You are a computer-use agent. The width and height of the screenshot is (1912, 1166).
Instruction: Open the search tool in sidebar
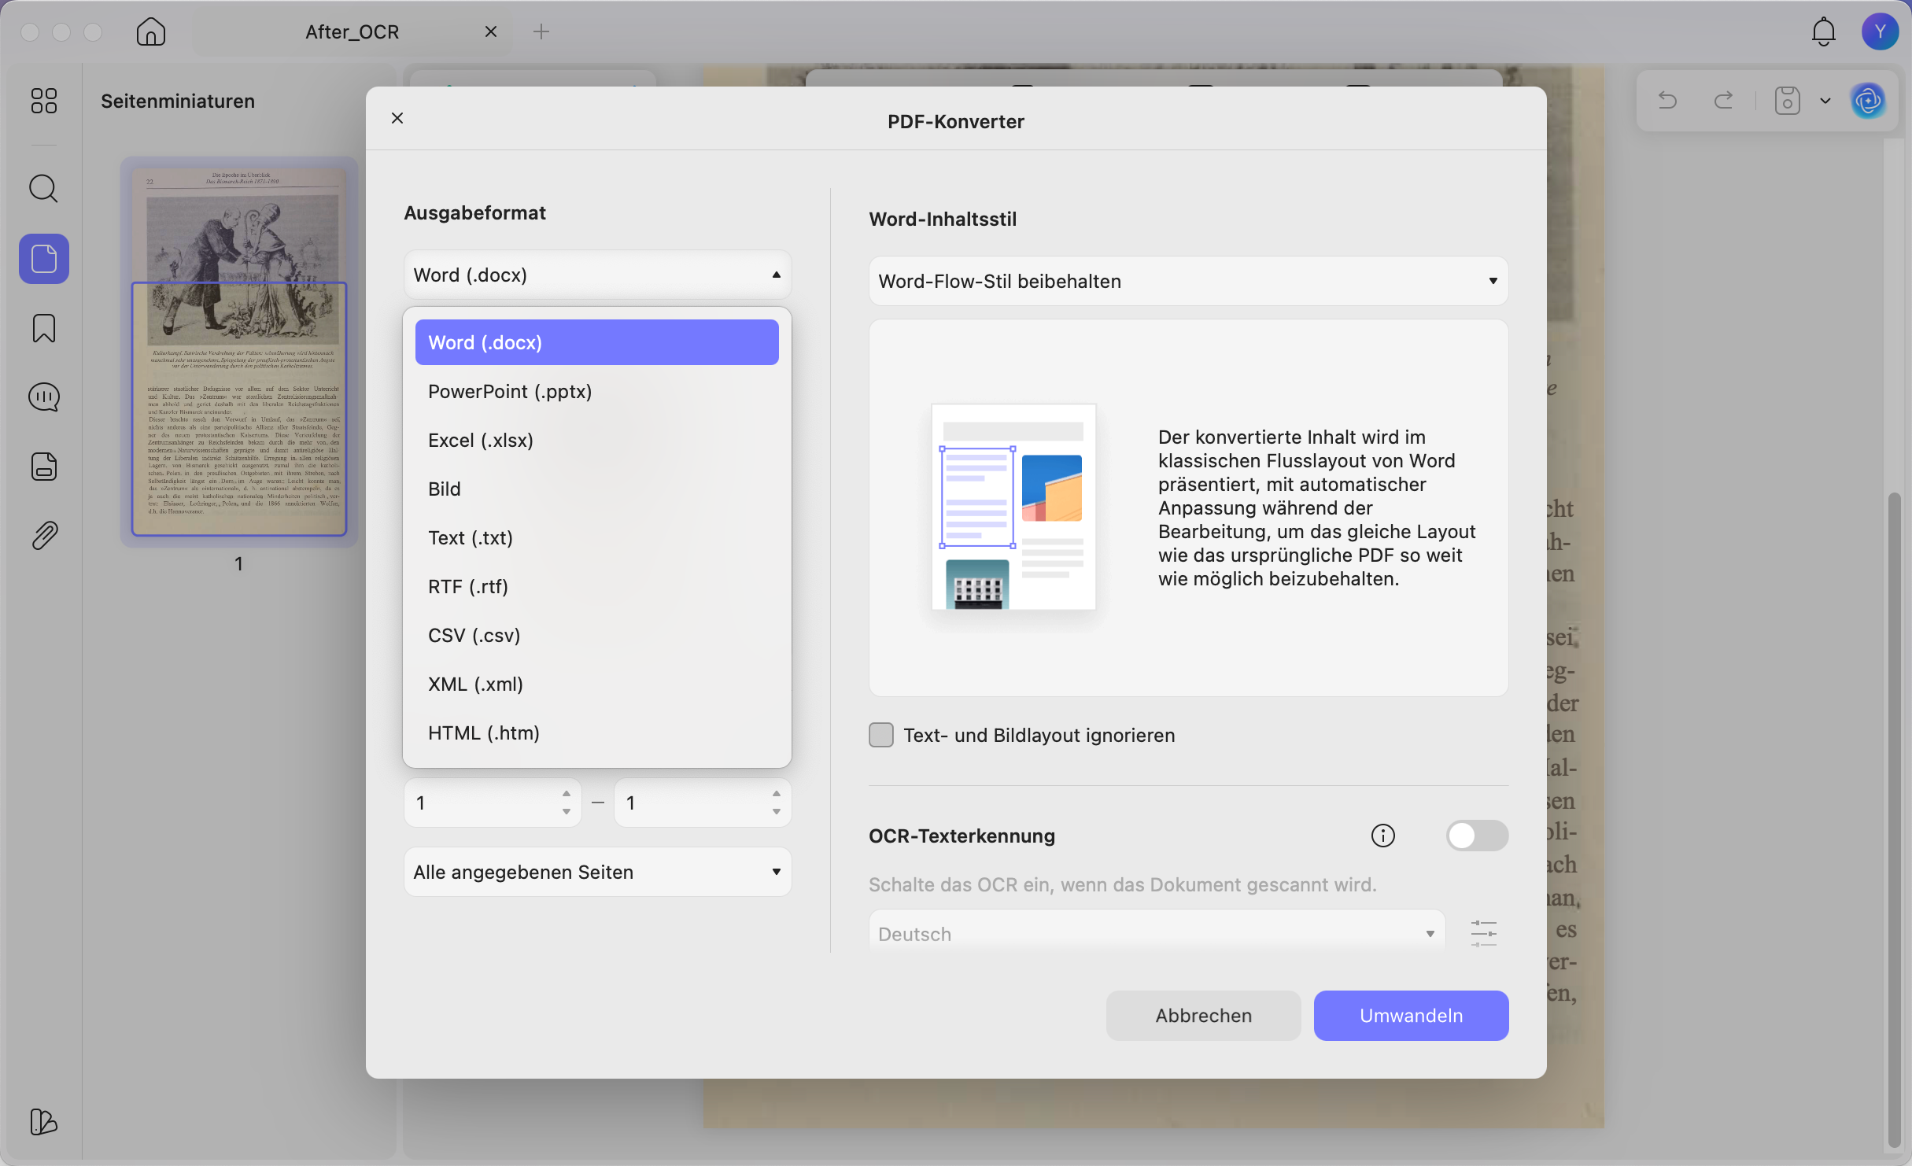click(x=44, y=189)
